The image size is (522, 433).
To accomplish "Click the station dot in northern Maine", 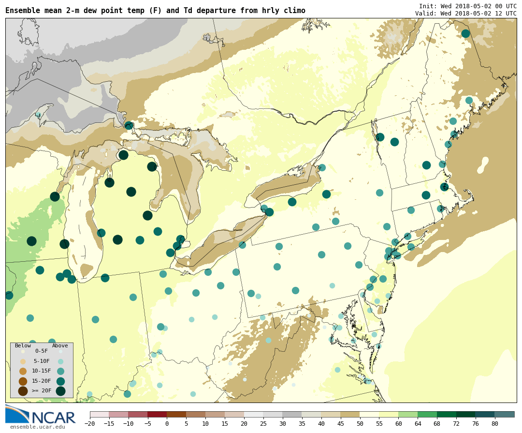I will tap(465, 33).
